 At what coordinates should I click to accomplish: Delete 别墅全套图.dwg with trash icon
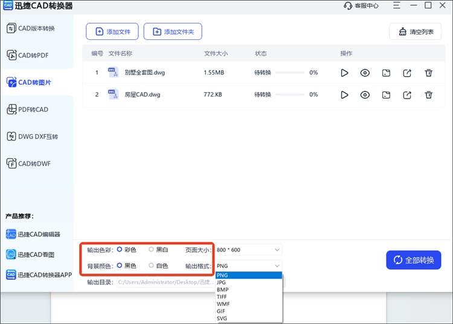[x=428, y=73]
